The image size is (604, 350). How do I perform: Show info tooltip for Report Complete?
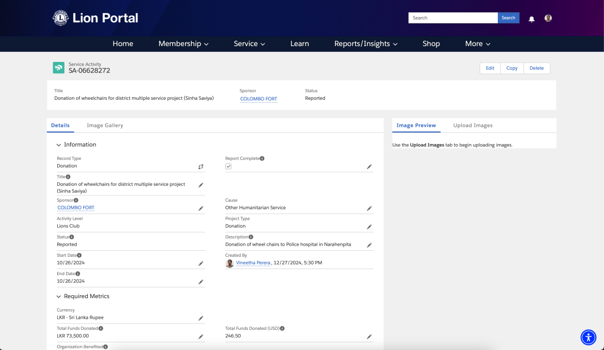click(x=262, y=158)
